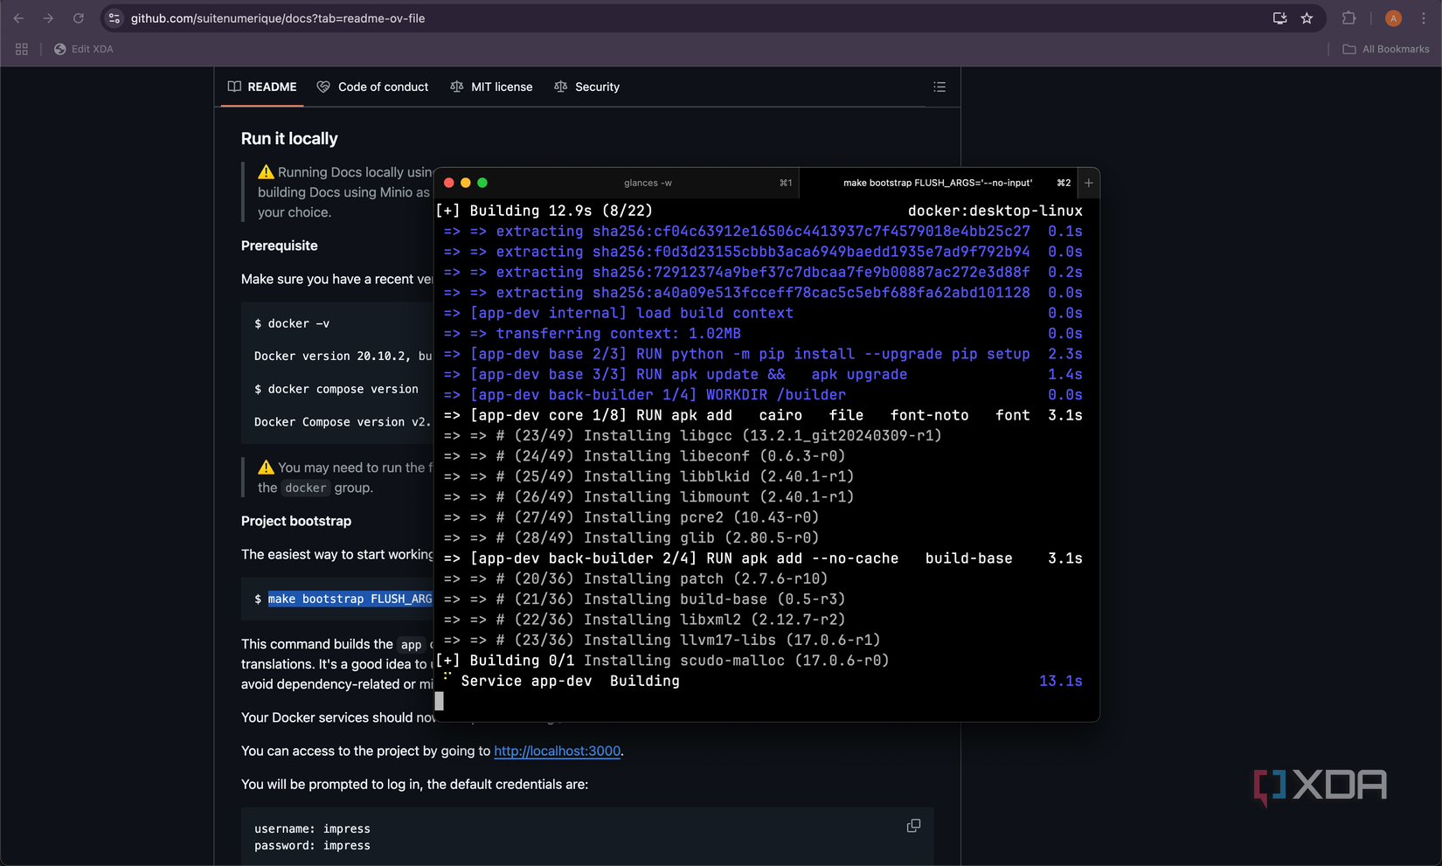Copy the credentials block via copy icon
This screenshot has height=866, width=1442.
point(913,825)
